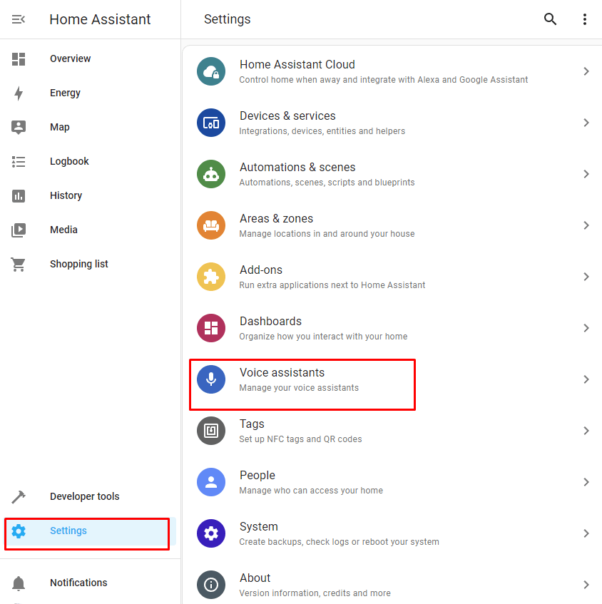Open Tags title link
Viewport: 602px width, 604px height.
coord(252,424)
